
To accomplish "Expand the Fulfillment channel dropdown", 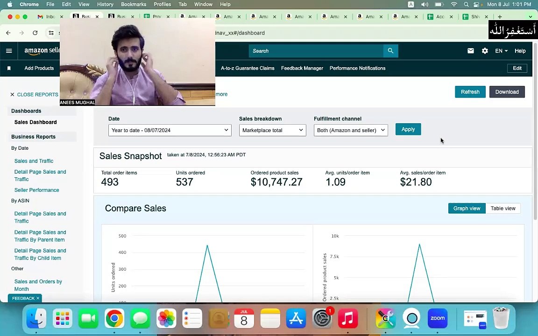I will point(351,130).
